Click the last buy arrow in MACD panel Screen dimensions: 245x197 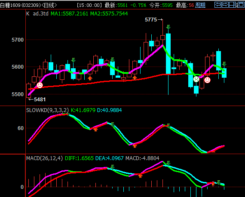coord(213,183)
